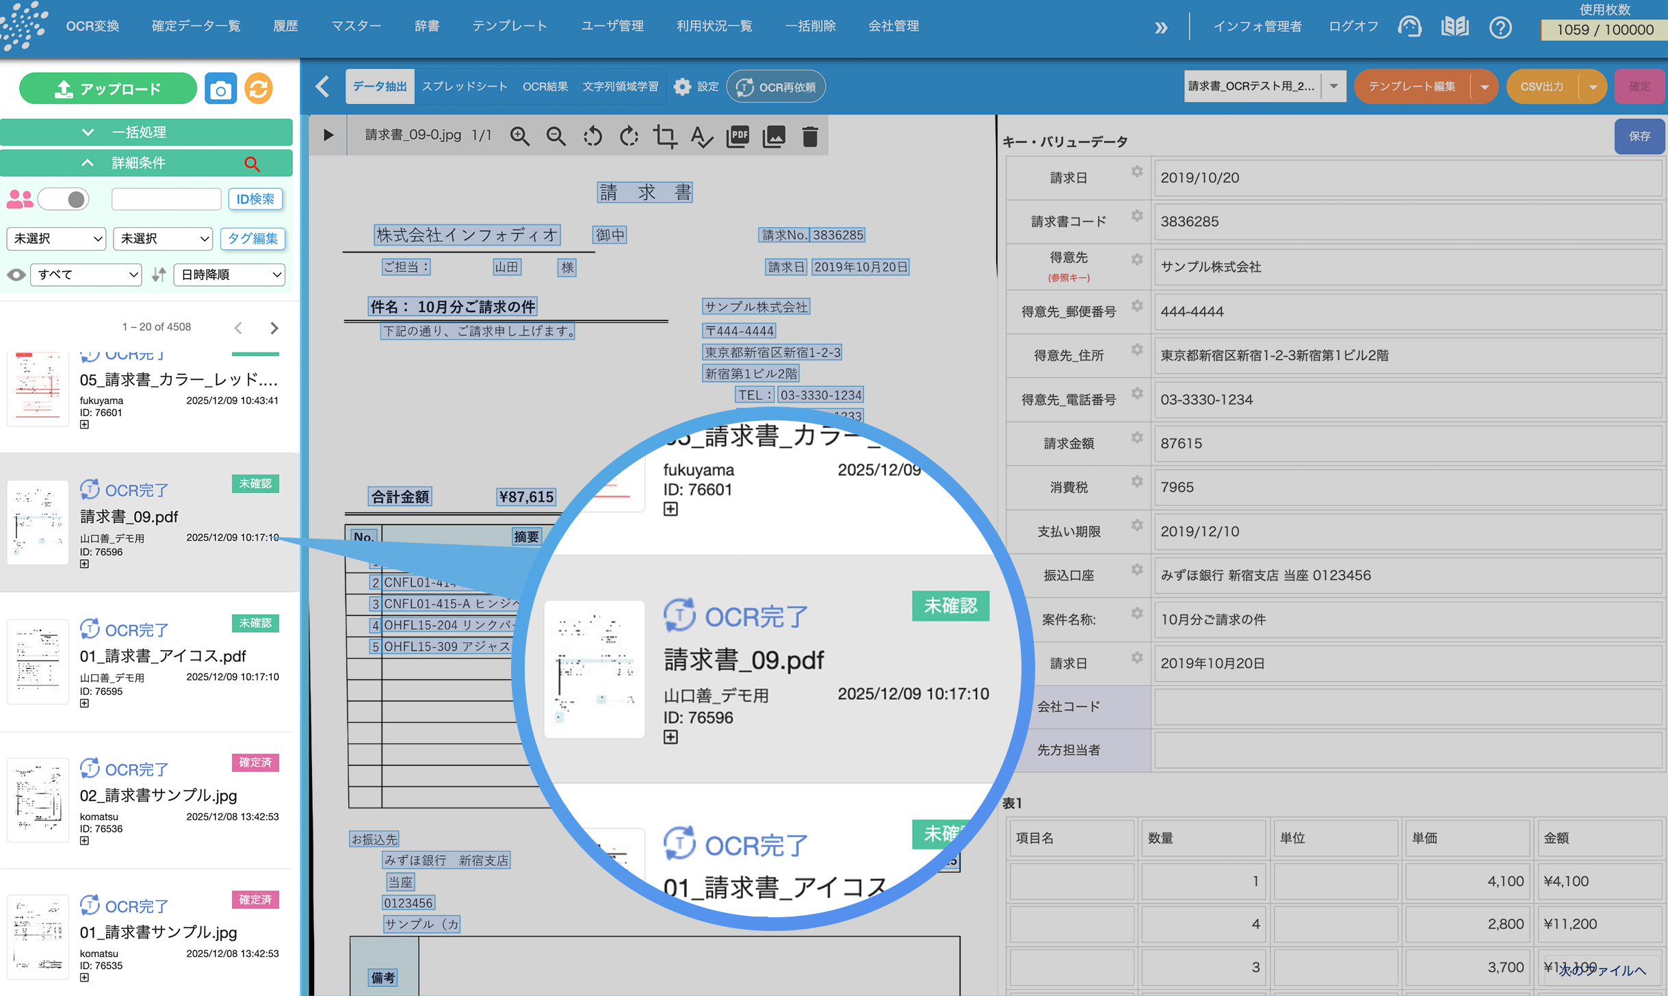Screen dimensions: 1668x996
Task: Select the crop tool in the image toolbar
Action: (665, 136)
